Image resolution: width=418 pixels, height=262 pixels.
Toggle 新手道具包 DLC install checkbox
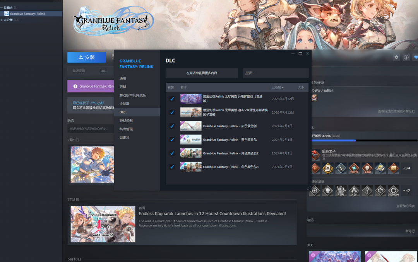tap(172, 140)
